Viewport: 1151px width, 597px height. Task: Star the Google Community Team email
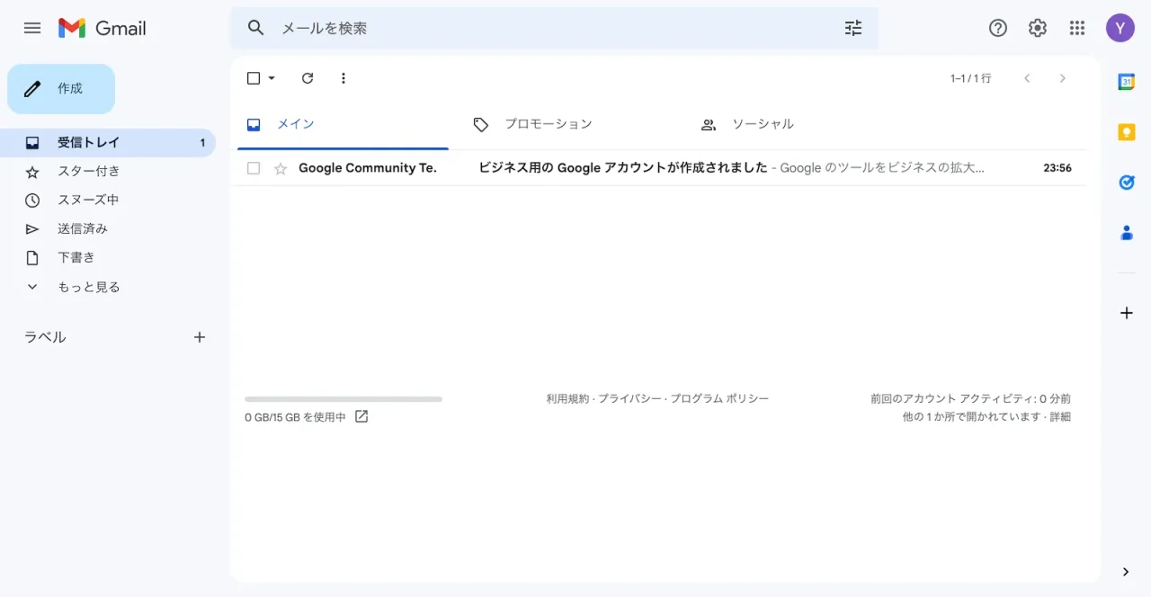tap(281, 168)
